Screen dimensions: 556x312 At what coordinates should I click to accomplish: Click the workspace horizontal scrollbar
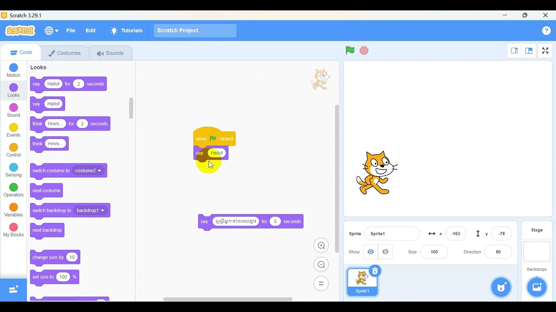click(x=228, y=299)
